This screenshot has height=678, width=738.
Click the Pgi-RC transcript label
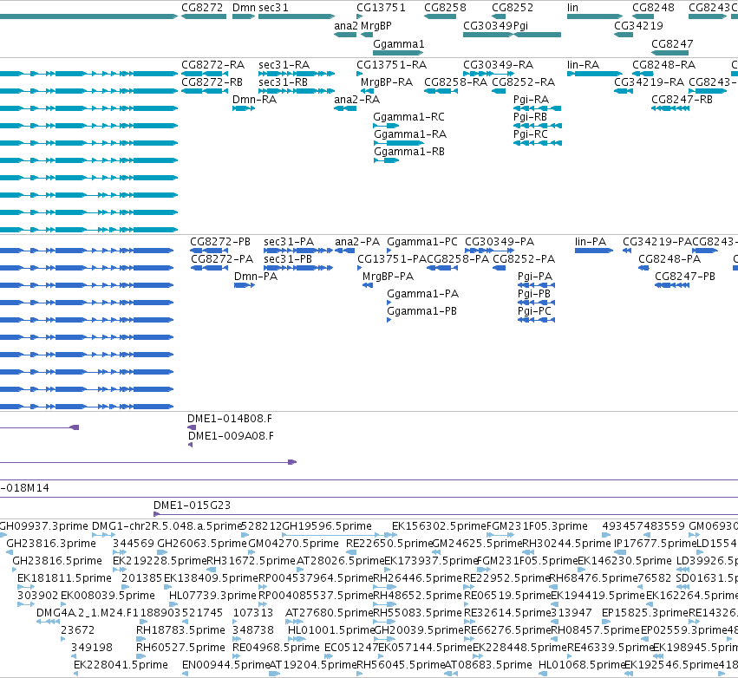click(531, 134)
